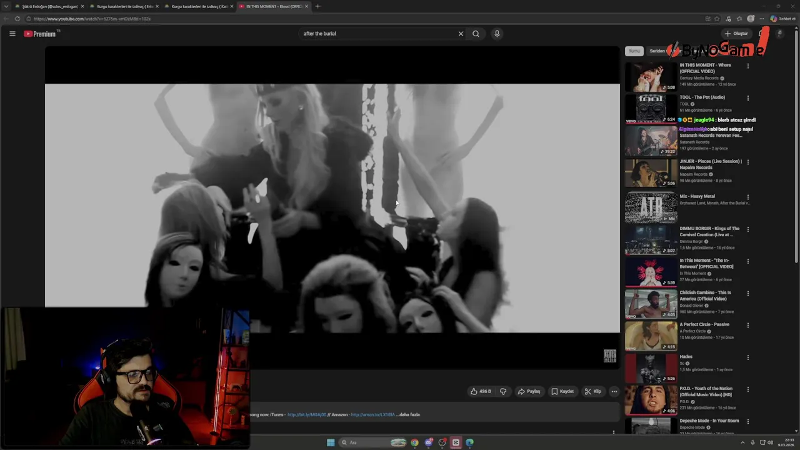Open options menu for Childish Gambino video
800x450 pixels.
(x=748, y=293)
